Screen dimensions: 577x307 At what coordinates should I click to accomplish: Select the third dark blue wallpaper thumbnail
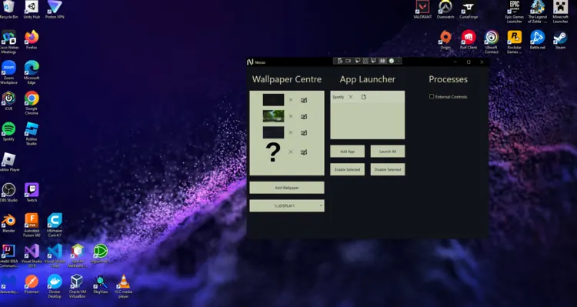pos(273,132)
